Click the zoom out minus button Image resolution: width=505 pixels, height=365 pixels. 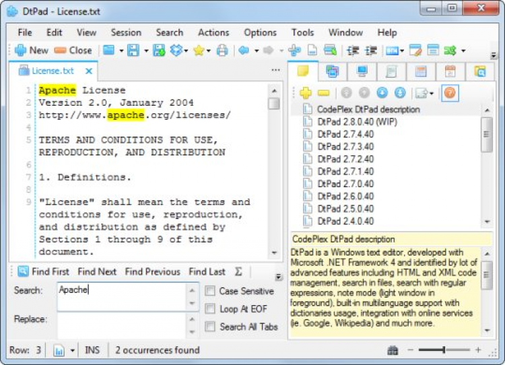(x=410, y=350)
